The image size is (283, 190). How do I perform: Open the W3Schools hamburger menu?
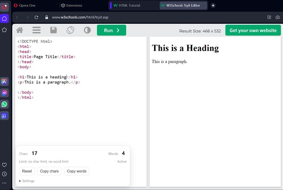tap(36, 30)
